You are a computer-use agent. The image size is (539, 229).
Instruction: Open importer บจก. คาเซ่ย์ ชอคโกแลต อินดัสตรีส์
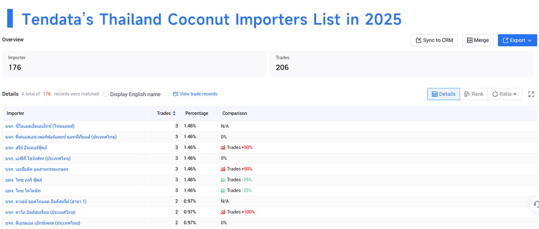(x=46, y=201)
